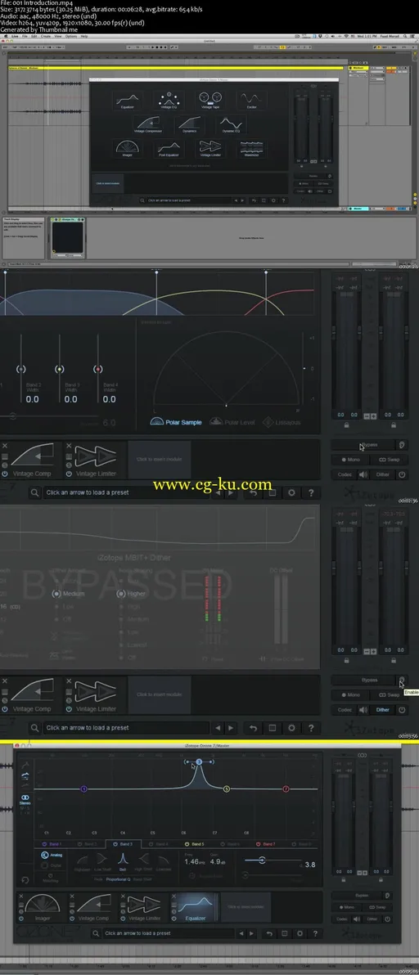Screen dimensions: 419x975
Task: Select EQ node 1 on the curve
Action: [84, 789]
